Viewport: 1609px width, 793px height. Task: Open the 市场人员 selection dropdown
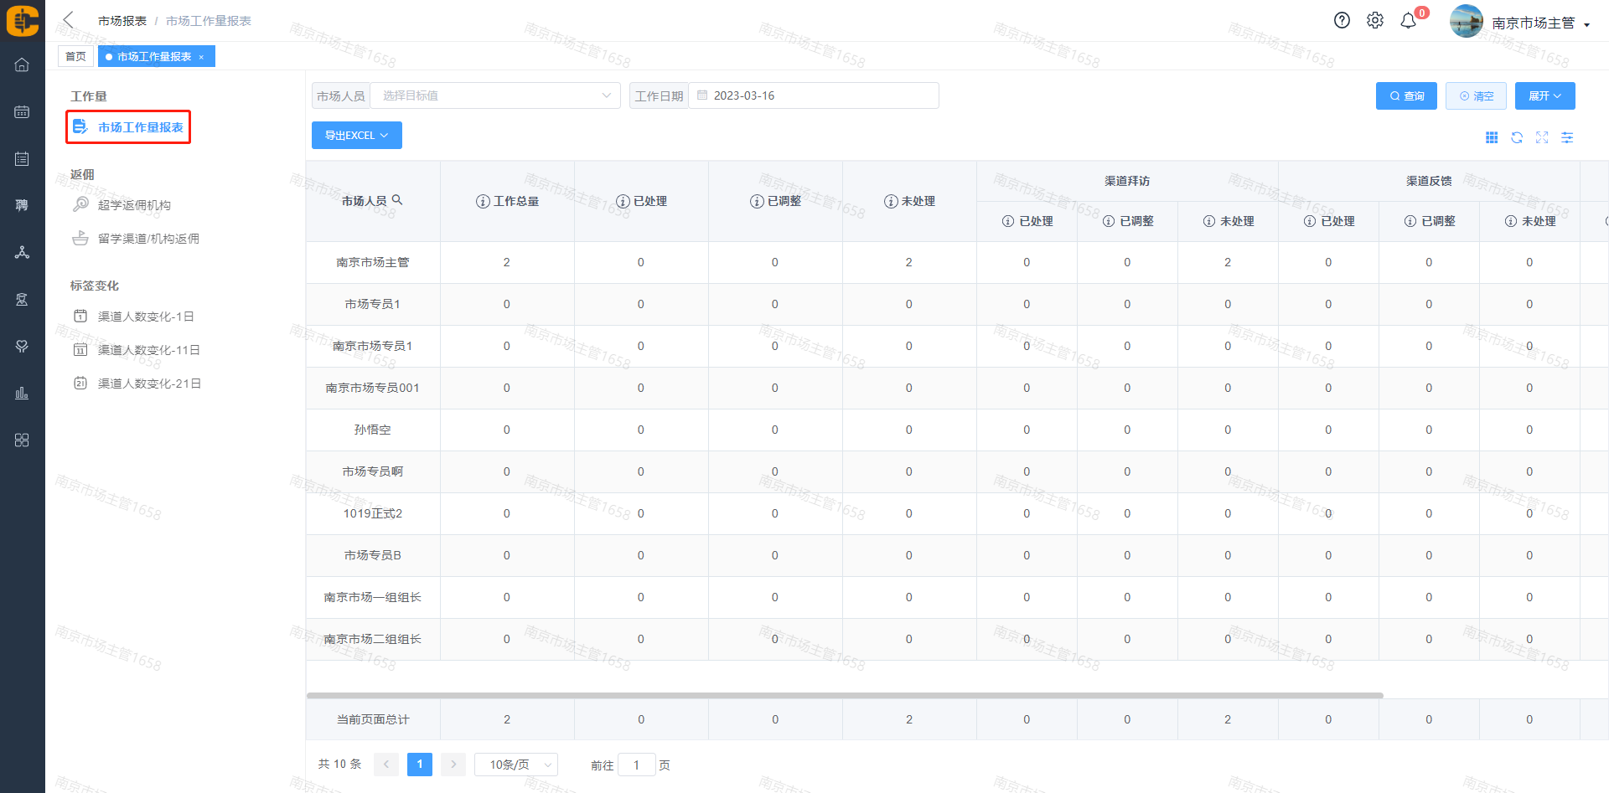(x=494, y=96)
